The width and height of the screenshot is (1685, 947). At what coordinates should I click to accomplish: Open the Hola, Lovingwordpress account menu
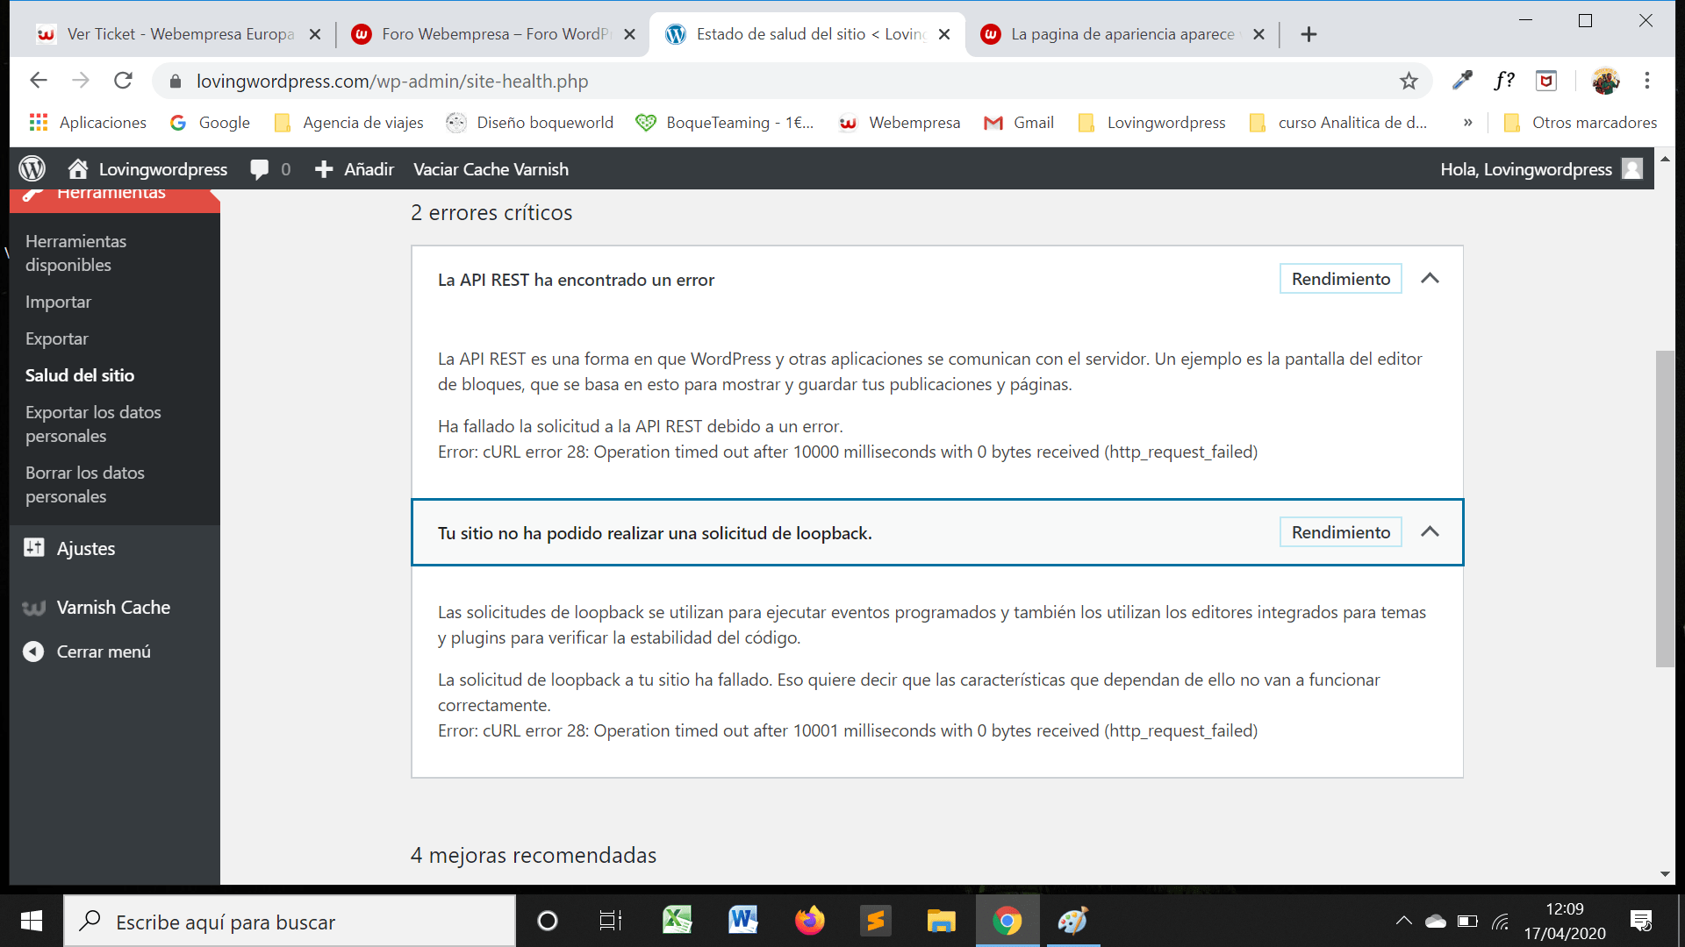coord(1541,169)
